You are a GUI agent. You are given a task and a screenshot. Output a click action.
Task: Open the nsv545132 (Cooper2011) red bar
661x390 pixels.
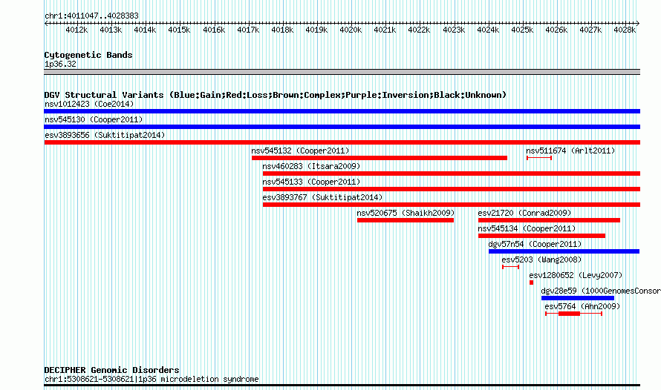pos(380,158)
